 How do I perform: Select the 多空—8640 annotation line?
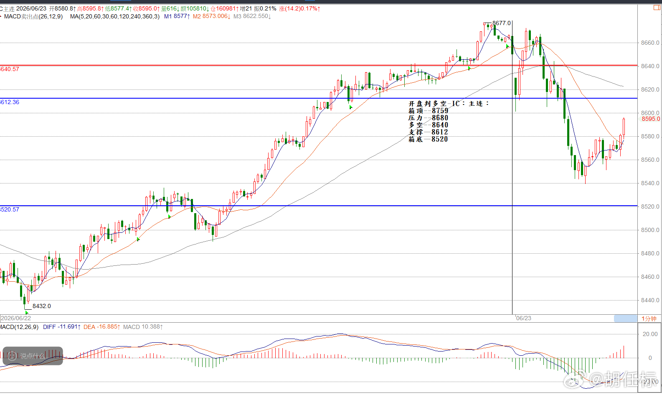(428, 125)
